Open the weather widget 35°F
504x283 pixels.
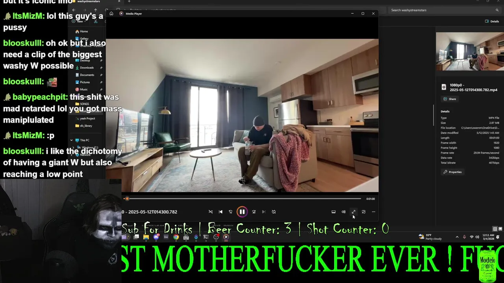tap(430, 237)
